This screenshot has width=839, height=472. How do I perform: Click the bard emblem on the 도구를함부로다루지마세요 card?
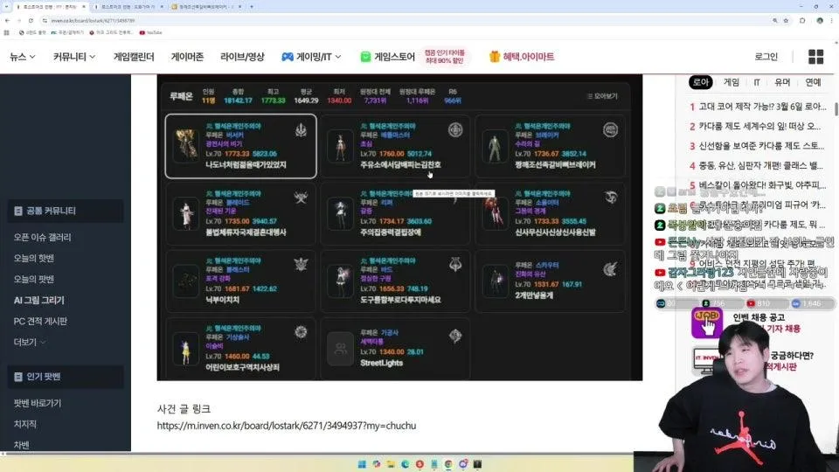[455, 264]
